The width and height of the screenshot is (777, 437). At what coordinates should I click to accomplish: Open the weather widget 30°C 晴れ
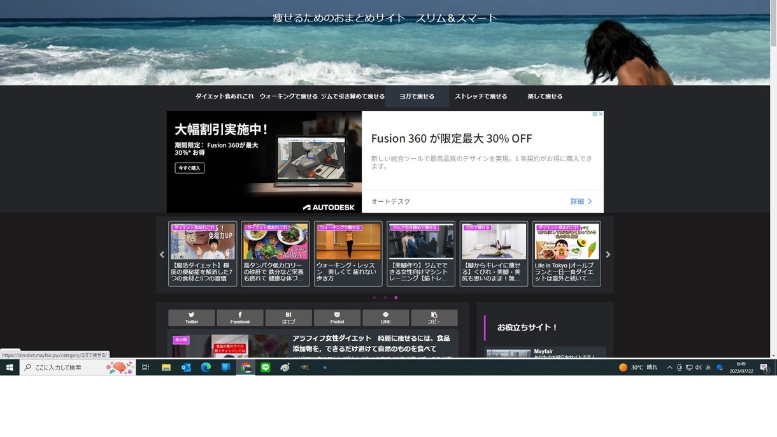(638, 368)
